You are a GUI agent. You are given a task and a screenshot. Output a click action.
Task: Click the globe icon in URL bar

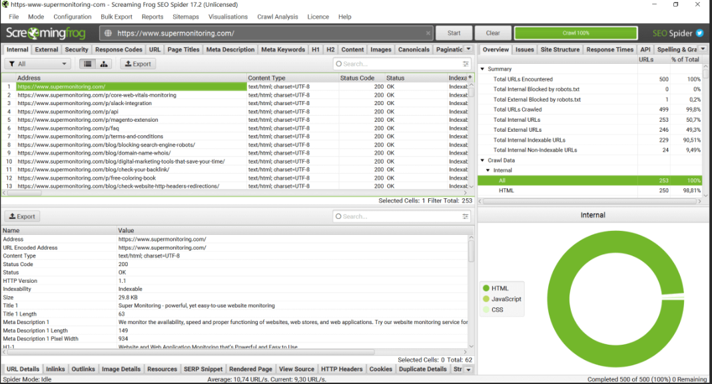click(x=108, y=33)
